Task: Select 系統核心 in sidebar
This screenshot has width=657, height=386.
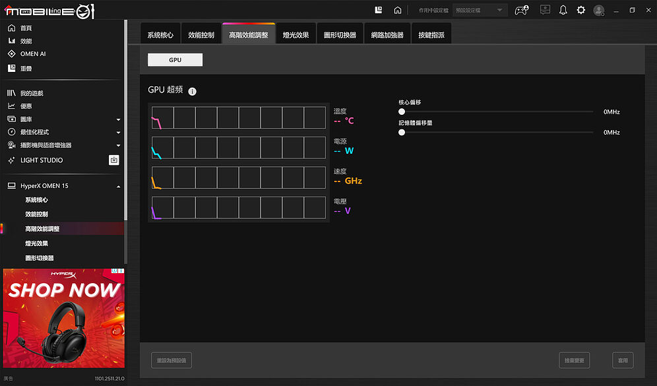Action: [36, 200]
